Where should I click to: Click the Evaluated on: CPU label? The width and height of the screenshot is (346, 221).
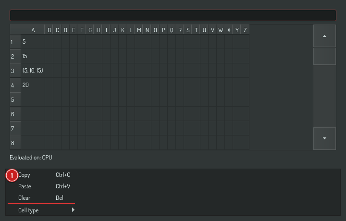click(31, 158)
